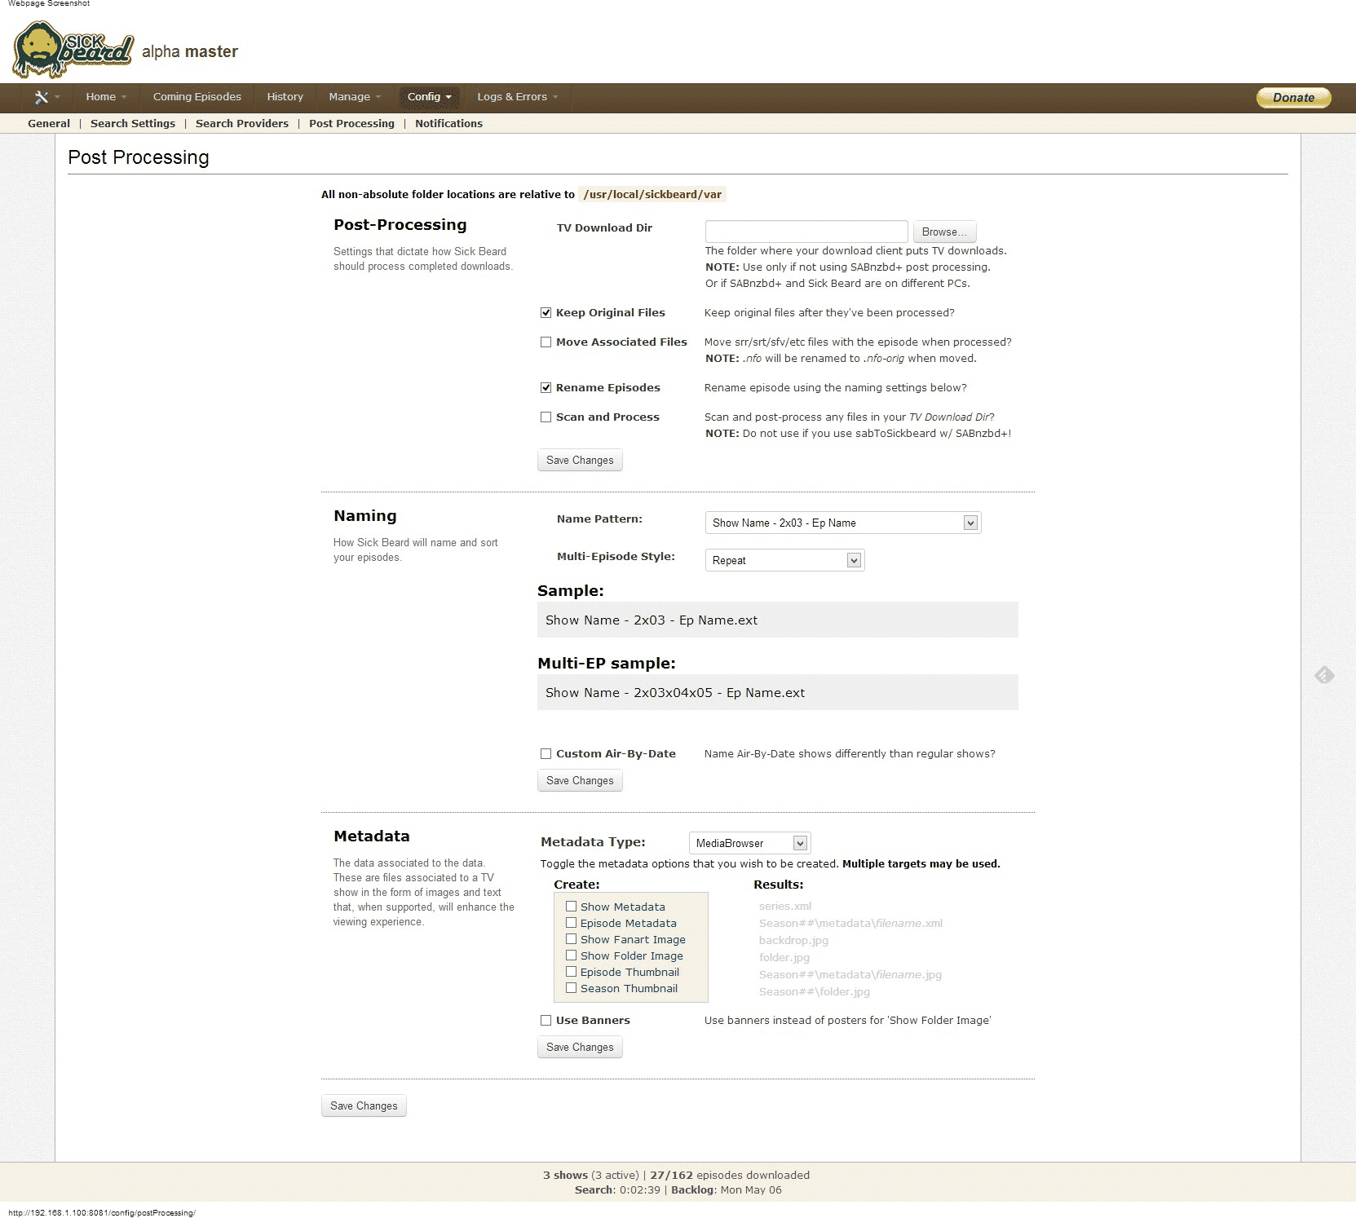Check Episode Metadata option

click(572, 923)
